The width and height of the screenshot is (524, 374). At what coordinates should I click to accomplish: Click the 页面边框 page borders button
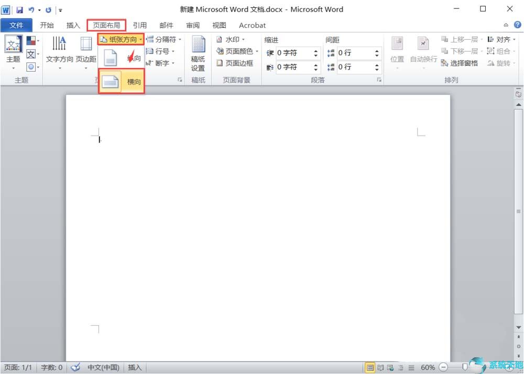click(235, 63)
